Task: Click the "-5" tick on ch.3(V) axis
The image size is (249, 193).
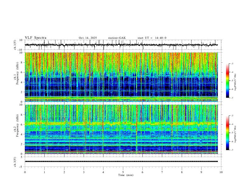Action: pyautogui.click(x=21, y=167)
